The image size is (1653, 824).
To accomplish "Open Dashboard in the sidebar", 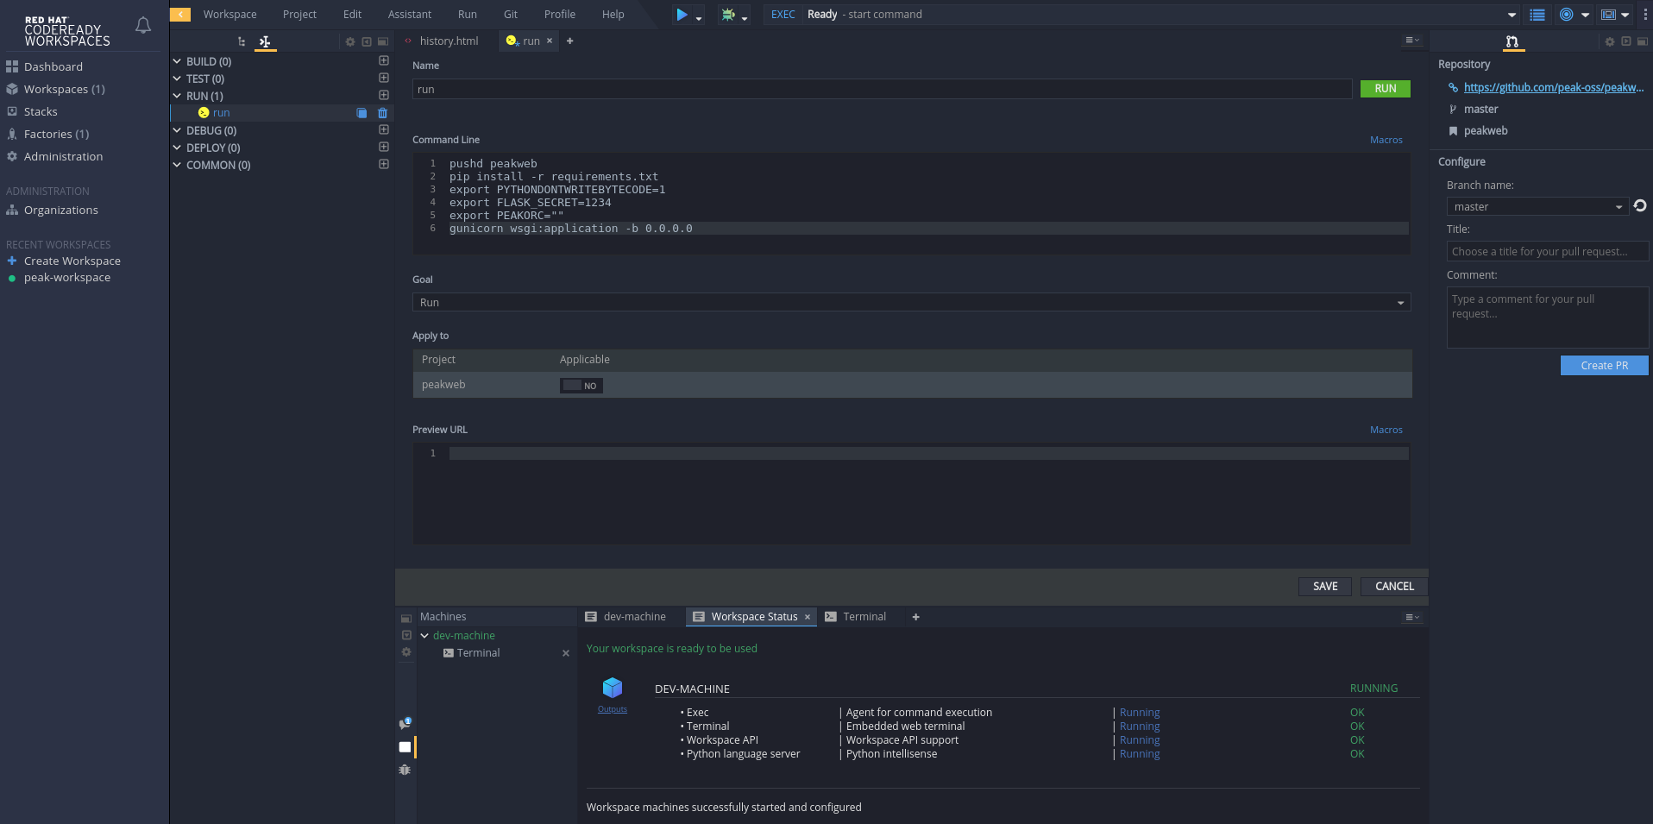I will (x=53, y=67).
